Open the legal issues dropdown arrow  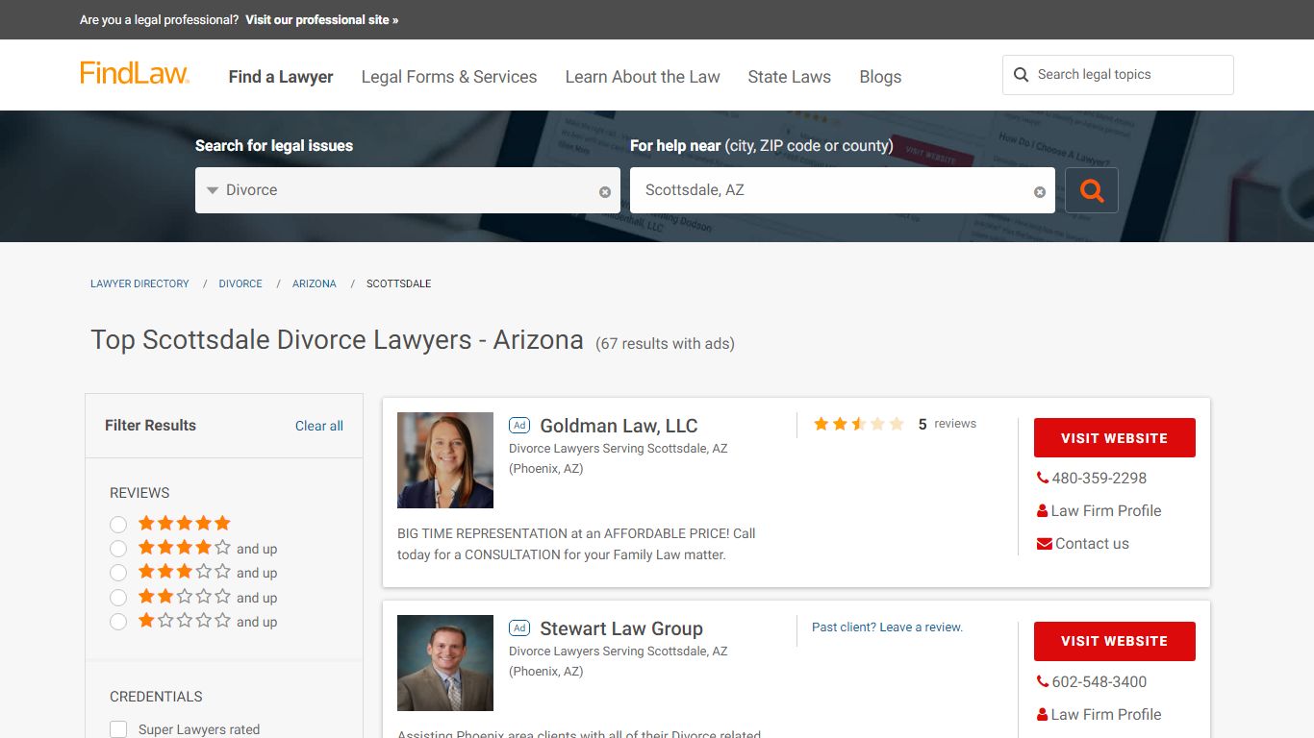[x=213, y=190]
